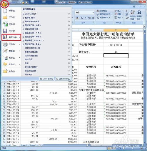Image resolution: width=147 pixels, height=151 pixels.
Task: Open 套用表格格式 table styles
Action: pos(104,14)
